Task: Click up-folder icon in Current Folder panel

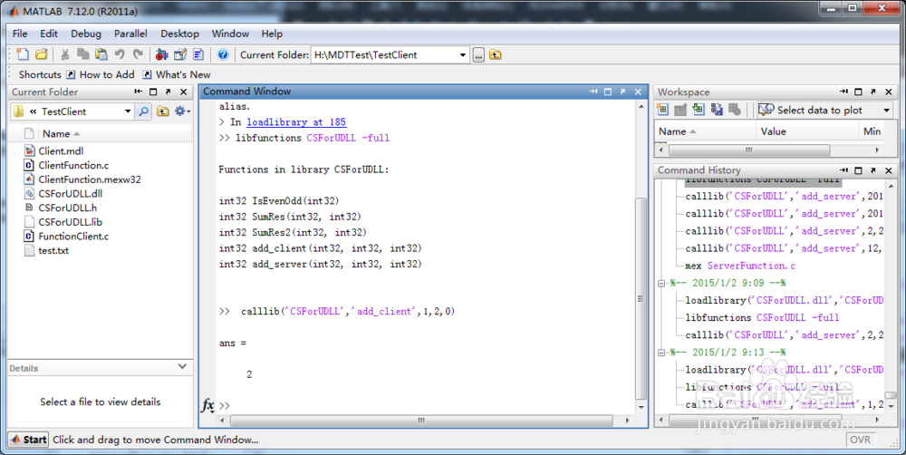Action: point(163,111)
